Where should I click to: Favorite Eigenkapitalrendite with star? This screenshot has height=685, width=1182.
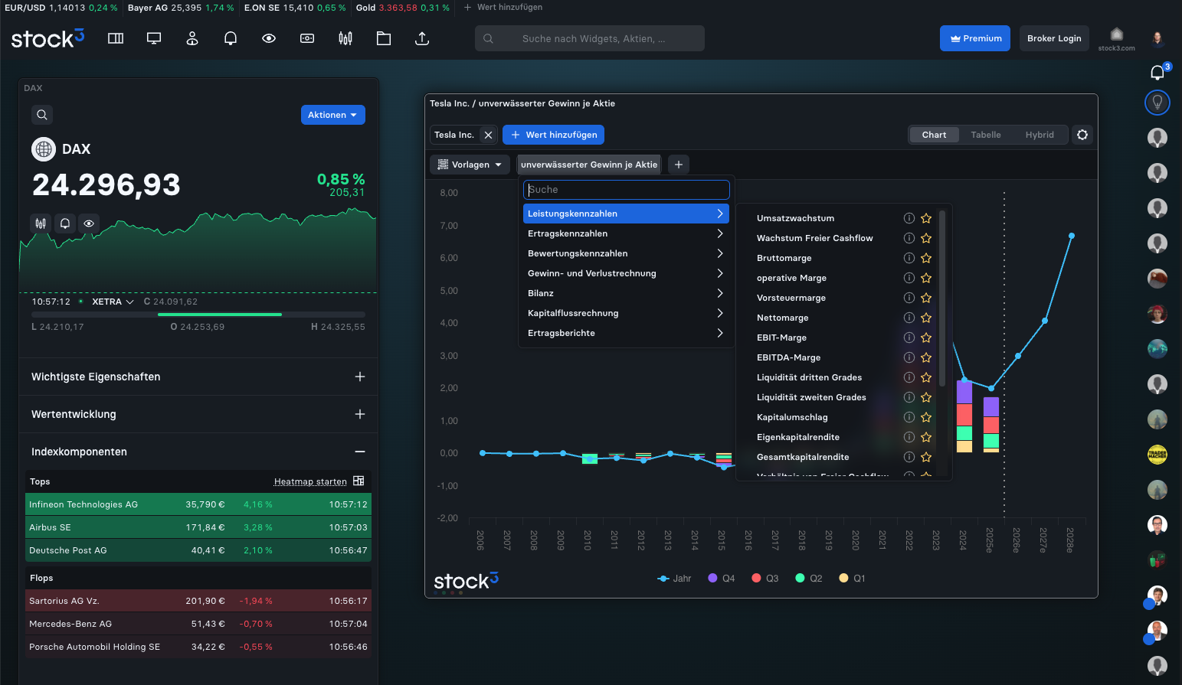click(x=926, y=437)
